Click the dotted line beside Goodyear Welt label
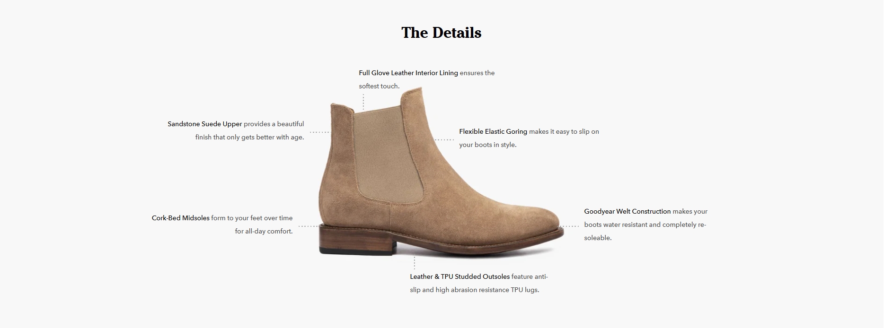 pyautogui.click(x=569, y=226)
